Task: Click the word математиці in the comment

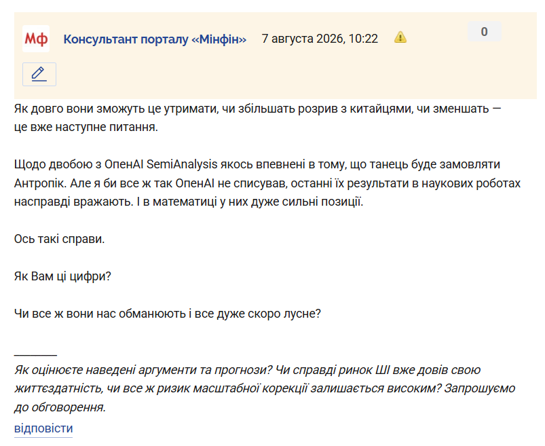Action: [x=185, y=202]
